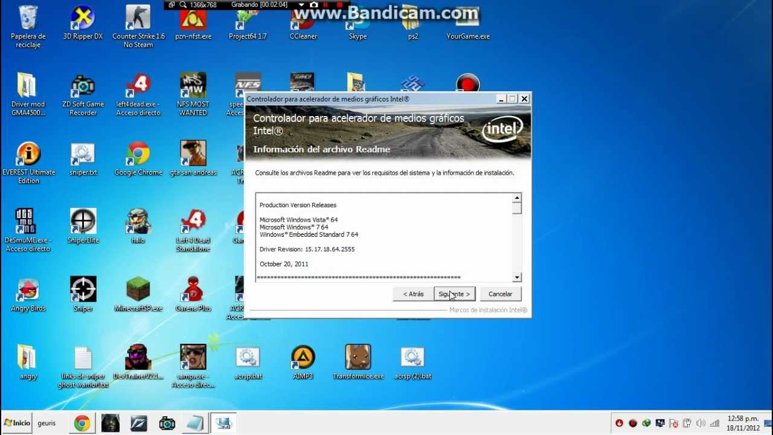Select the Transformice.exe desktop icon
The image size is (773, 435).
click(358, 362)
